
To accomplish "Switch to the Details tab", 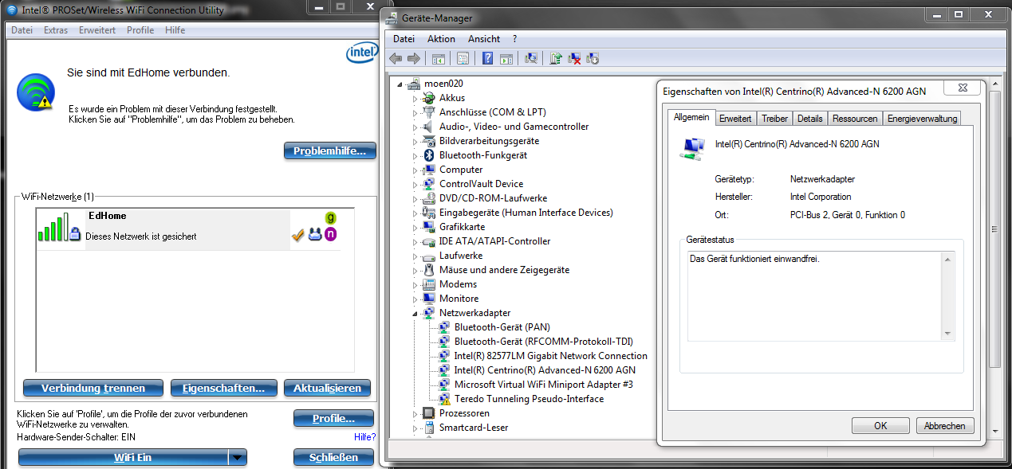I will [809, 119].
